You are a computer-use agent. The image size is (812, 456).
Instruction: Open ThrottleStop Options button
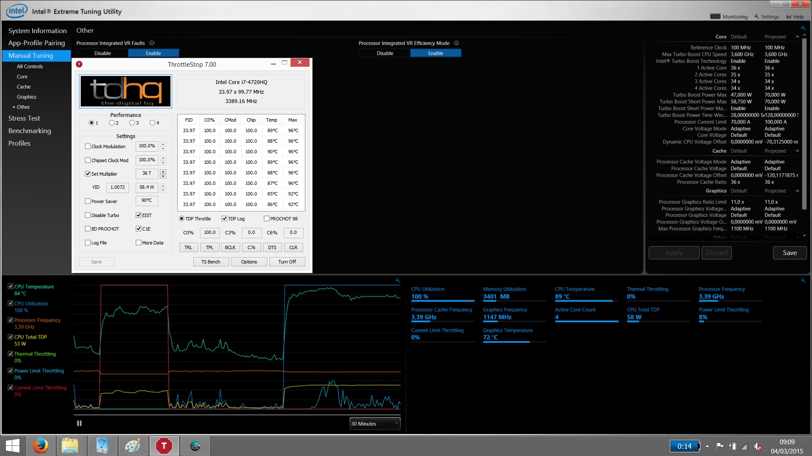point(249,262)
